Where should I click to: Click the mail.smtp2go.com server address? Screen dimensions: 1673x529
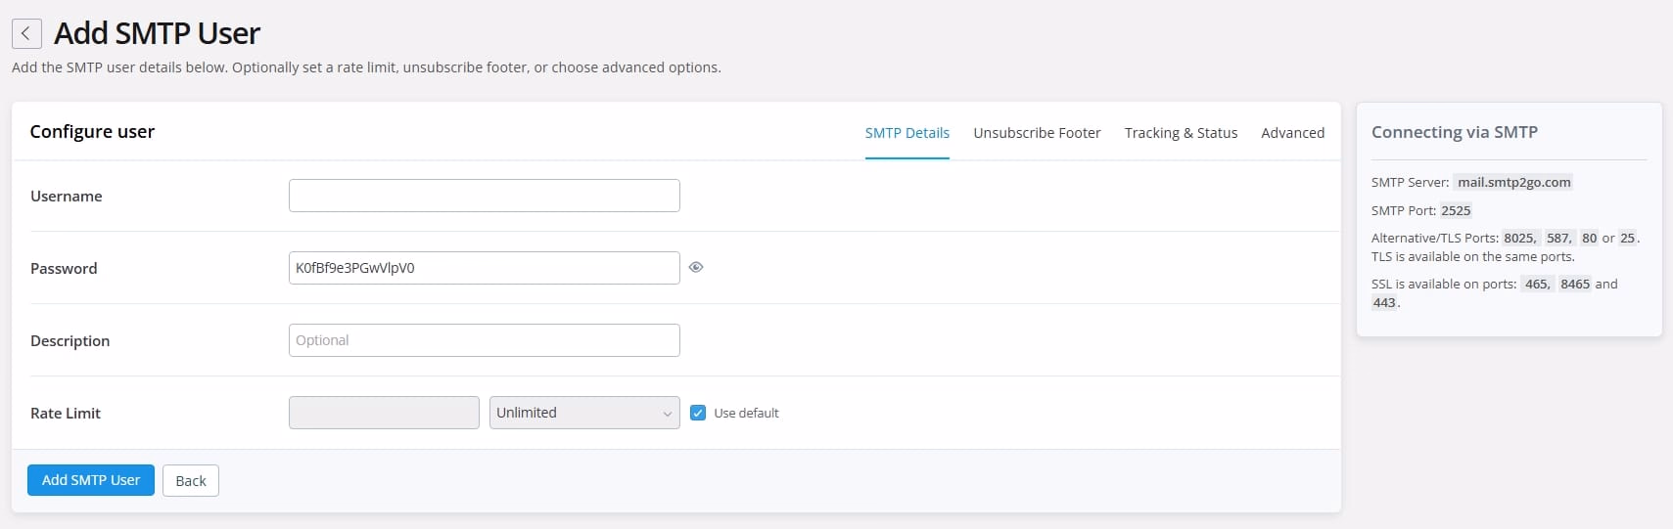click(1513, 182)
